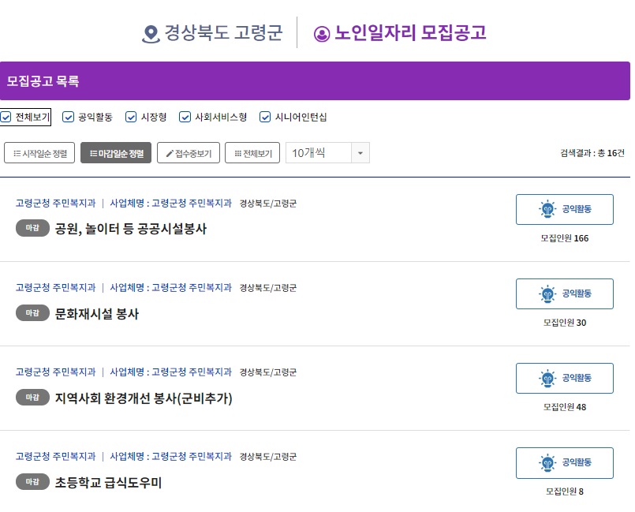Sort list by 시작일순 정렬
This screenshot has height=512, width=635.
pyautogui.click(x=39, y=153)
